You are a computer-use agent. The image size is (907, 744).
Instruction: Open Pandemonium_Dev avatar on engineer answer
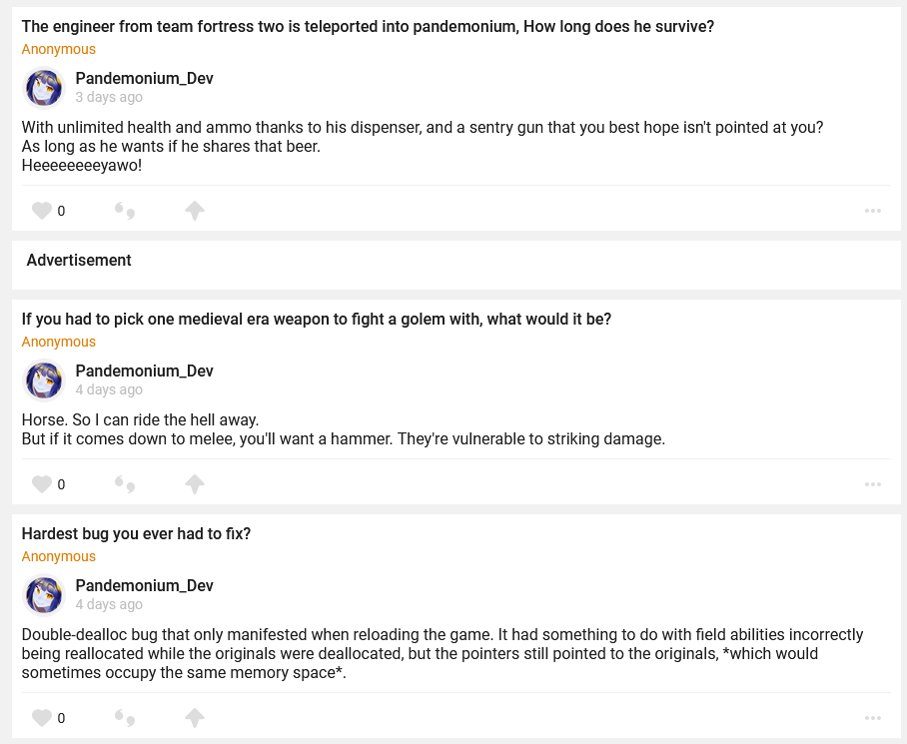(44, 88)
